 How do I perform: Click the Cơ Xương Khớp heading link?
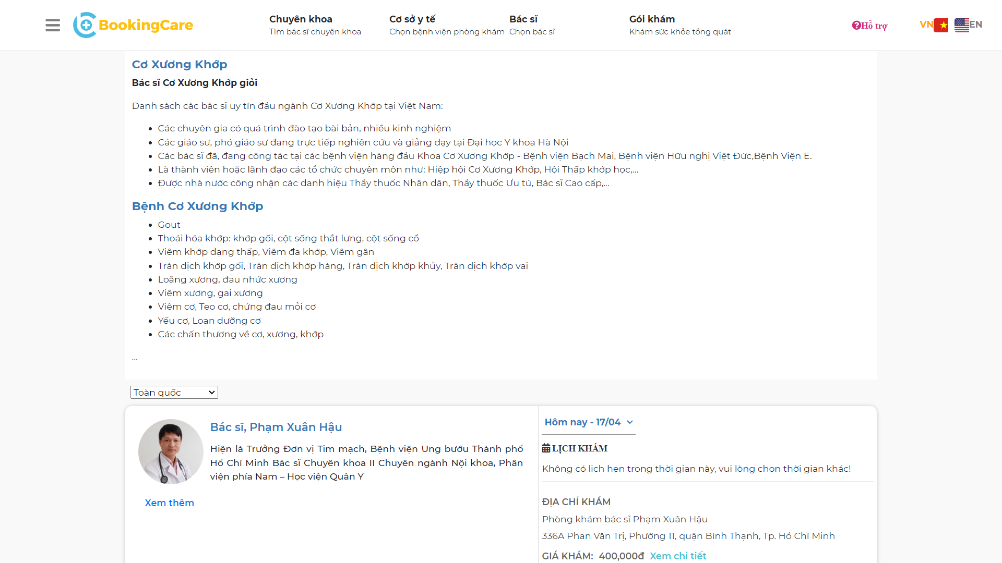(x=179, y=64)
